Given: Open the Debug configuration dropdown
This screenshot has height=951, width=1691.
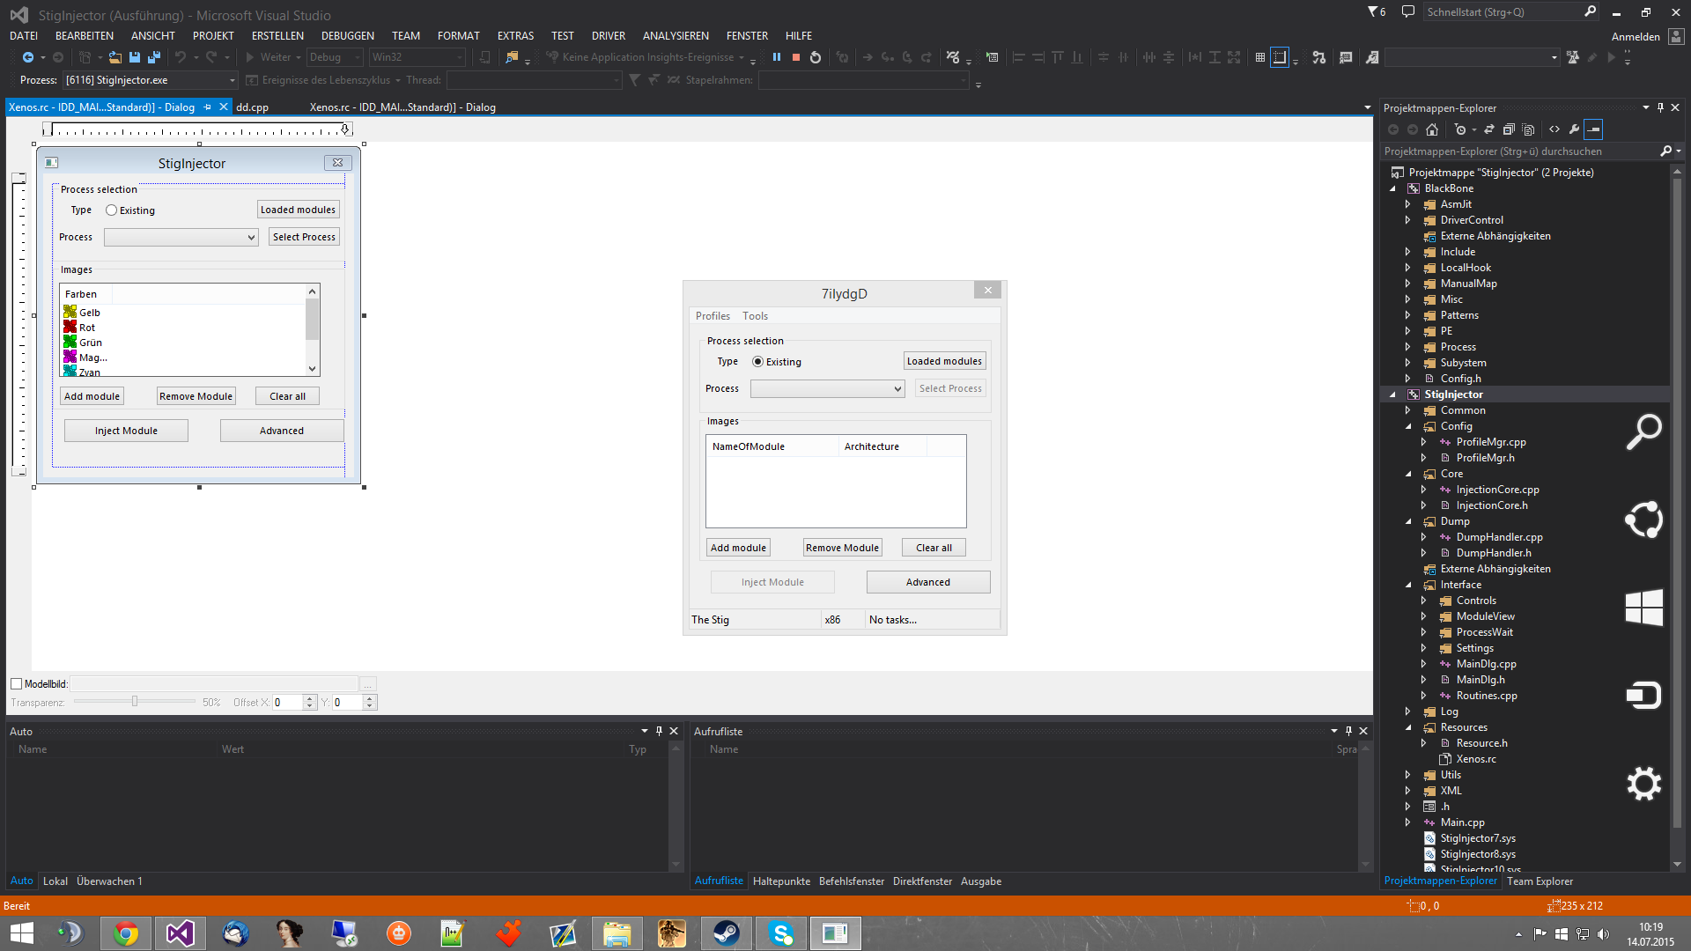Looking at the screenshot, I should [356, 57].
